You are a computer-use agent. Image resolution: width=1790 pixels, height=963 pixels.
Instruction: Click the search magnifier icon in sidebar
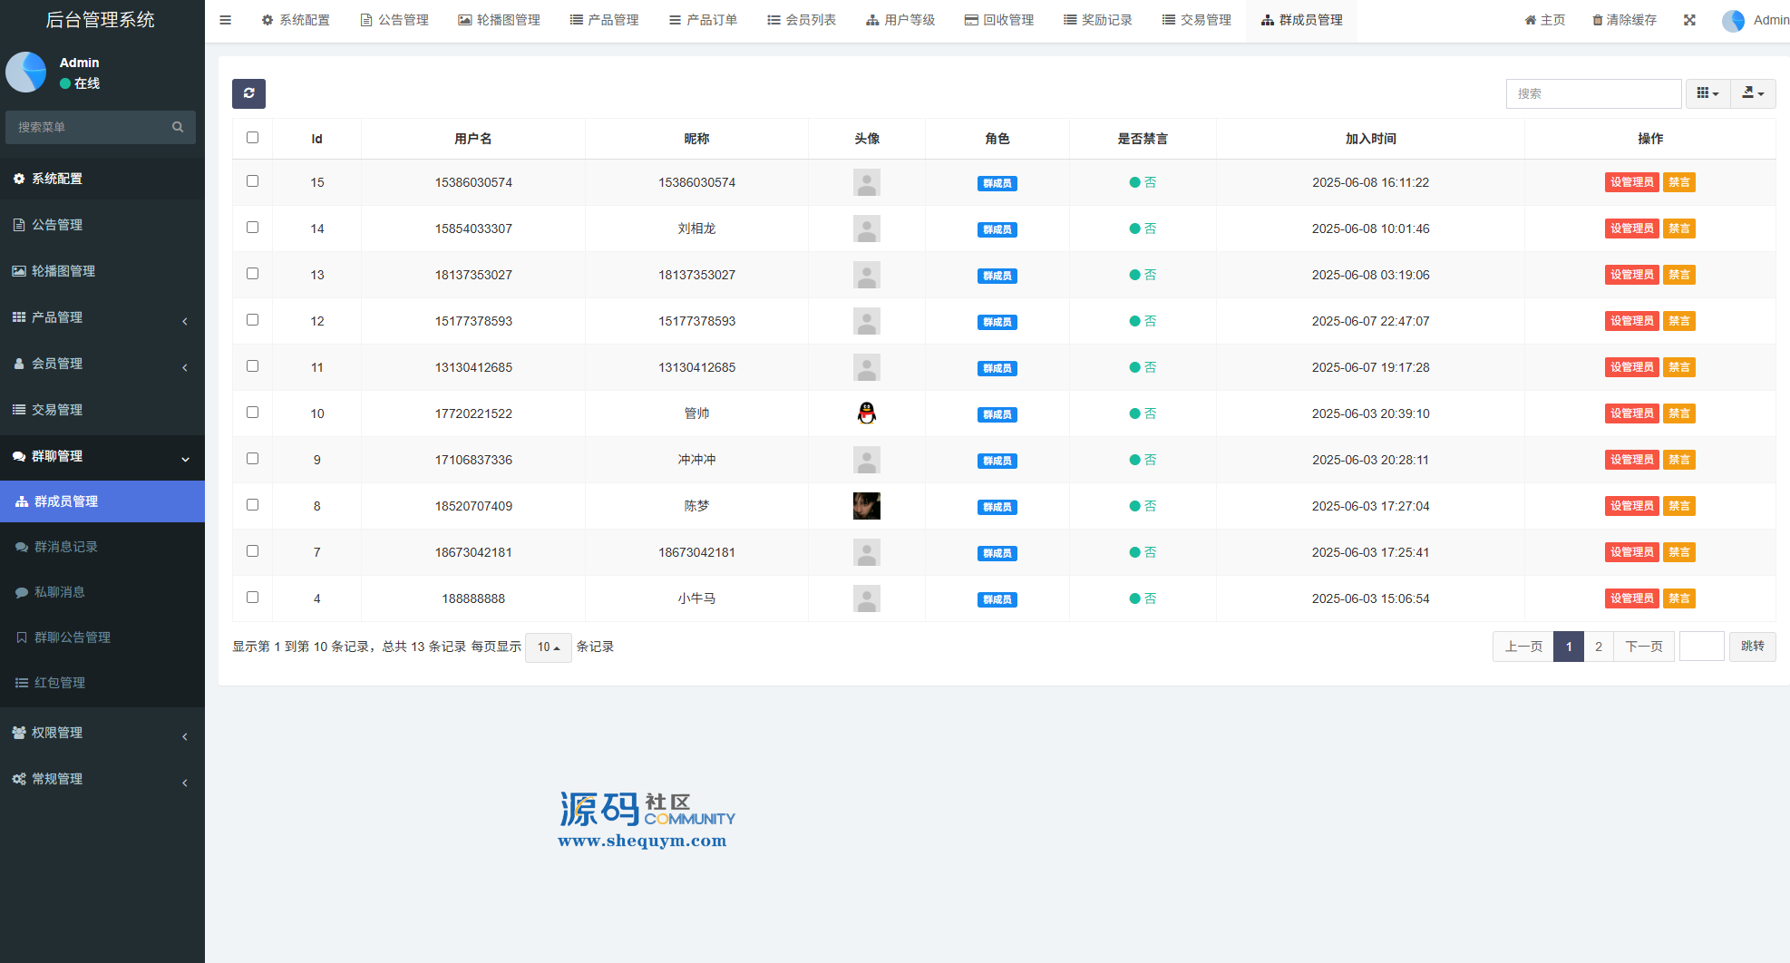click(x=178, y=127)
